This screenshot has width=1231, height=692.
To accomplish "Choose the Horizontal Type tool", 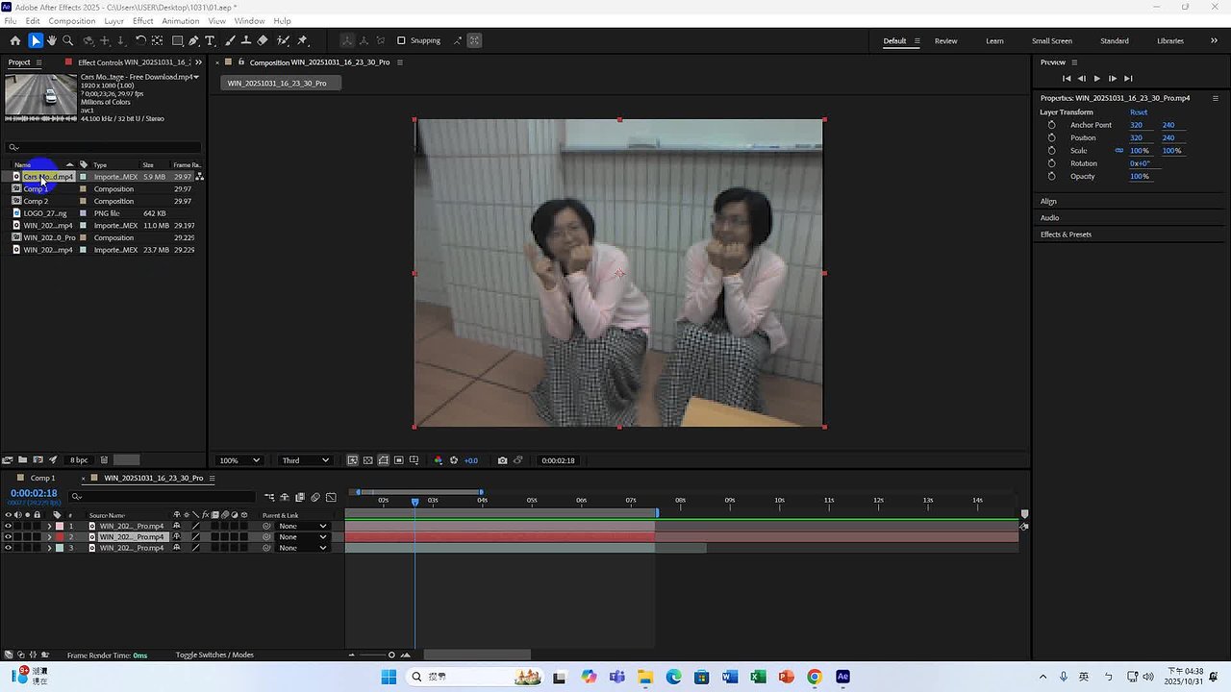I will click(211, 40).
